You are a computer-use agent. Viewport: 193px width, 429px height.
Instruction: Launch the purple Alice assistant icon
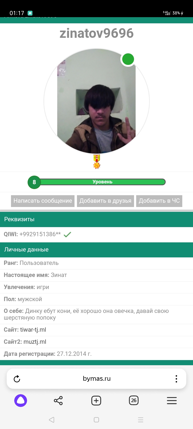(x=21, y=401)
